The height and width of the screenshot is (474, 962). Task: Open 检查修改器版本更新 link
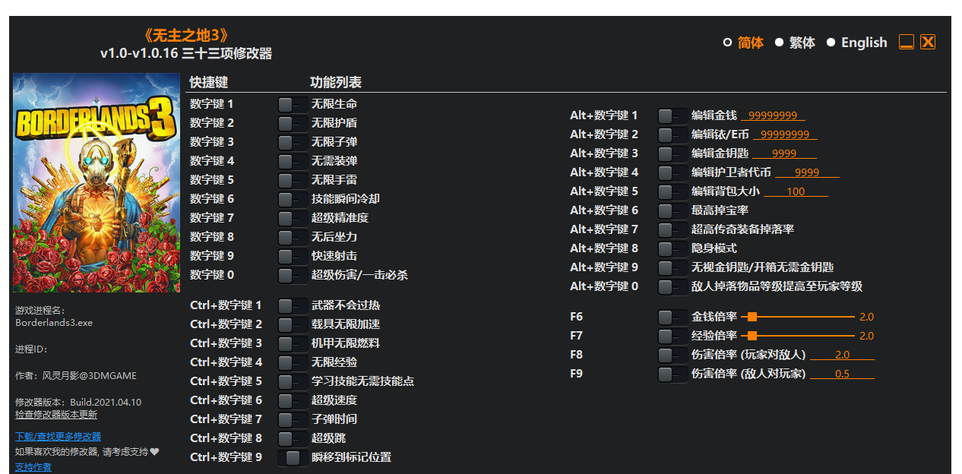click(x=56, y=415)
